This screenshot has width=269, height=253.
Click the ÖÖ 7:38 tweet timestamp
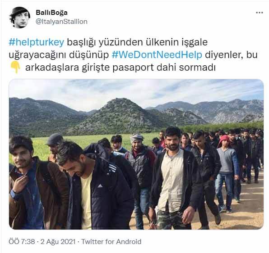click(x=22, y=242)
